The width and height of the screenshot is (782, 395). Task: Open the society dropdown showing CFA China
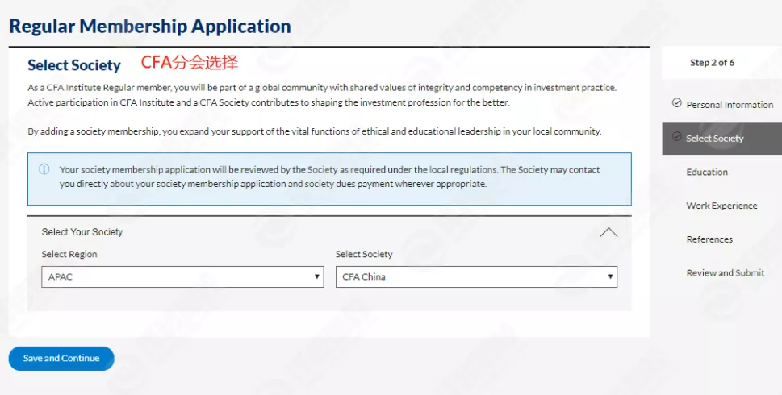click(476, 277)
